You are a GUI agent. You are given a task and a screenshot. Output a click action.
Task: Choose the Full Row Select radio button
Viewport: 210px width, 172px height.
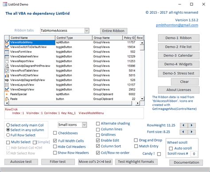8,135
